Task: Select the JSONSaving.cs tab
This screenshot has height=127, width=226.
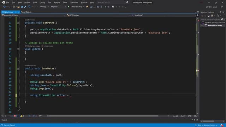Action: click(x=7, y=12)
